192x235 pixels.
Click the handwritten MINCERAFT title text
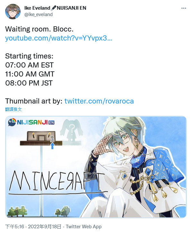click(57, 181)
